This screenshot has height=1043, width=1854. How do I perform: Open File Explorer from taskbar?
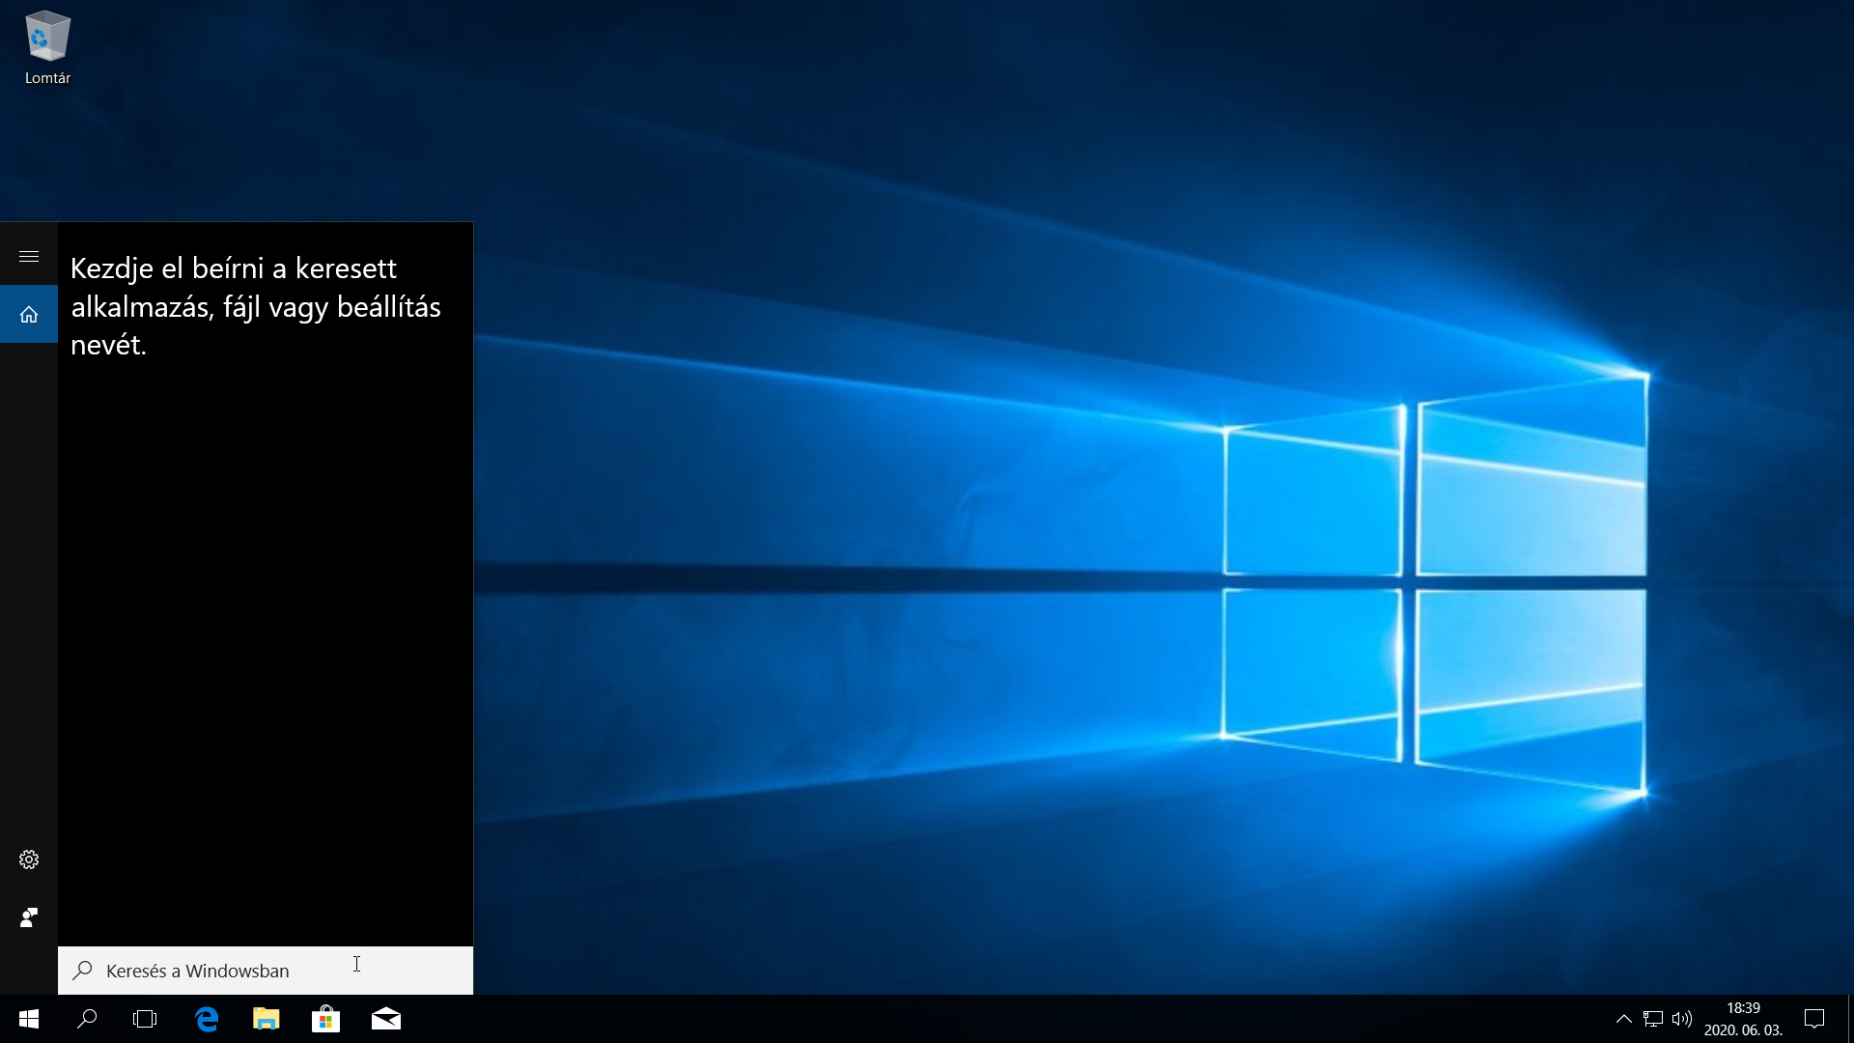[x=267, y=1019]
